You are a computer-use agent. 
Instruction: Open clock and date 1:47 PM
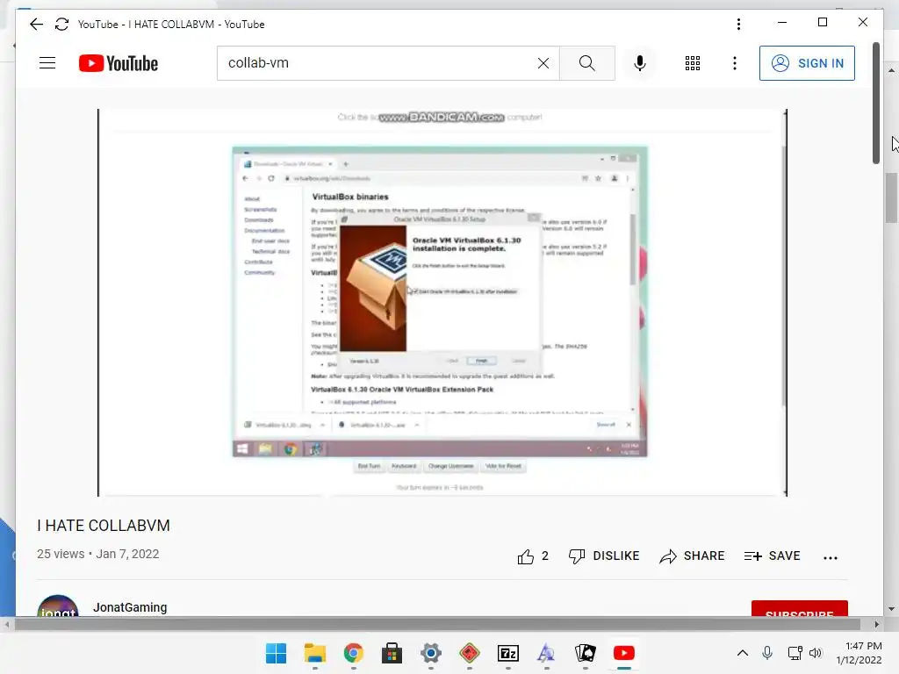coord(859,653)
